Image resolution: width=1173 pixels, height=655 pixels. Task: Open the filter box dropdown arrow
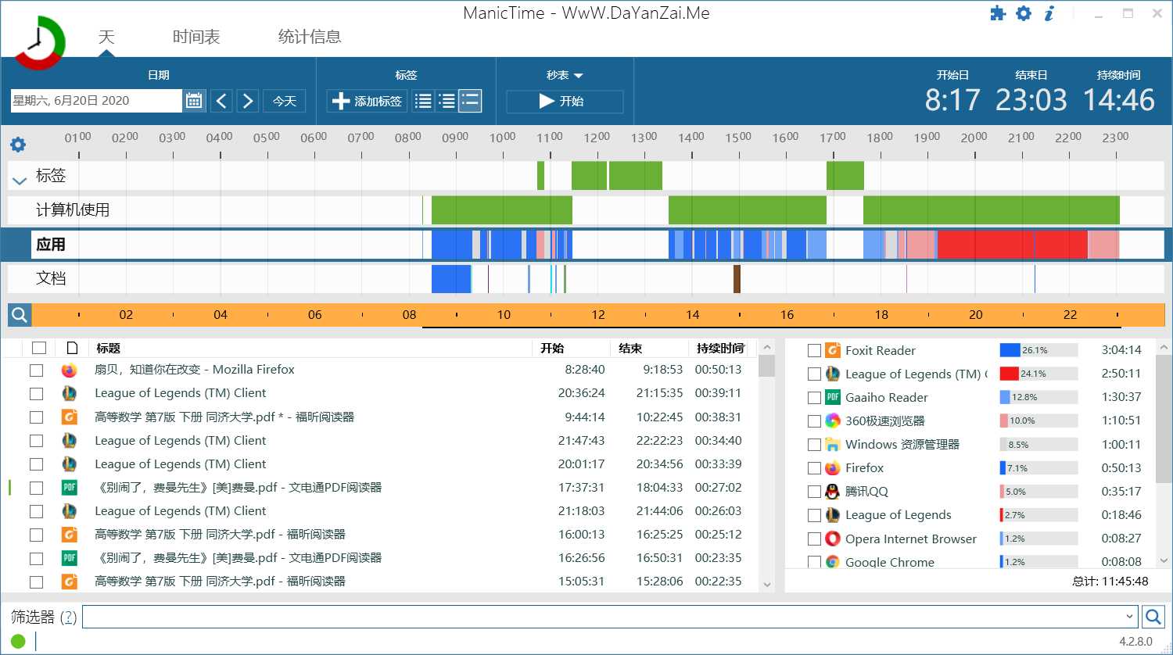[1129, 617]
